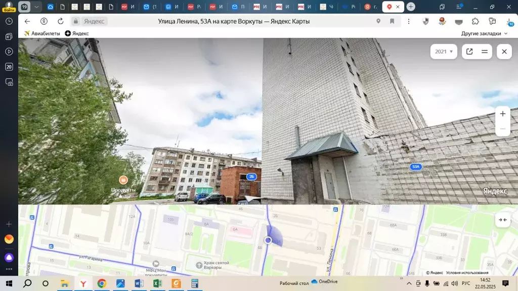
Task: Click the blue panorama position marker on map
Action: pyautogui.click(x=268, y=240)
